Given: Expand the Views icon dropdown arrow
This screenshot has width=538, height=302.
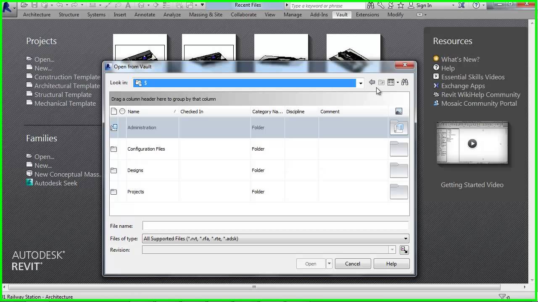Looking at the screenshot, I should click(398, 83).
